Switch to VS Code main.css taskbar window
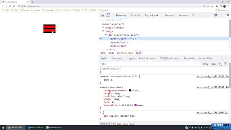The width and height of the screenshot is (231, 130). (35, 127)
